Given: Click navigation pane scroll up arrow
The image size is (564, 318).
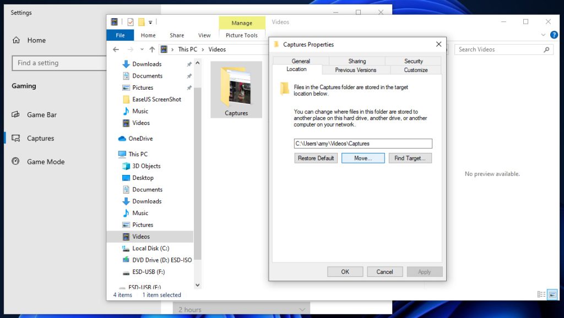Looking at the screenshot, I should tap(198, 63).
